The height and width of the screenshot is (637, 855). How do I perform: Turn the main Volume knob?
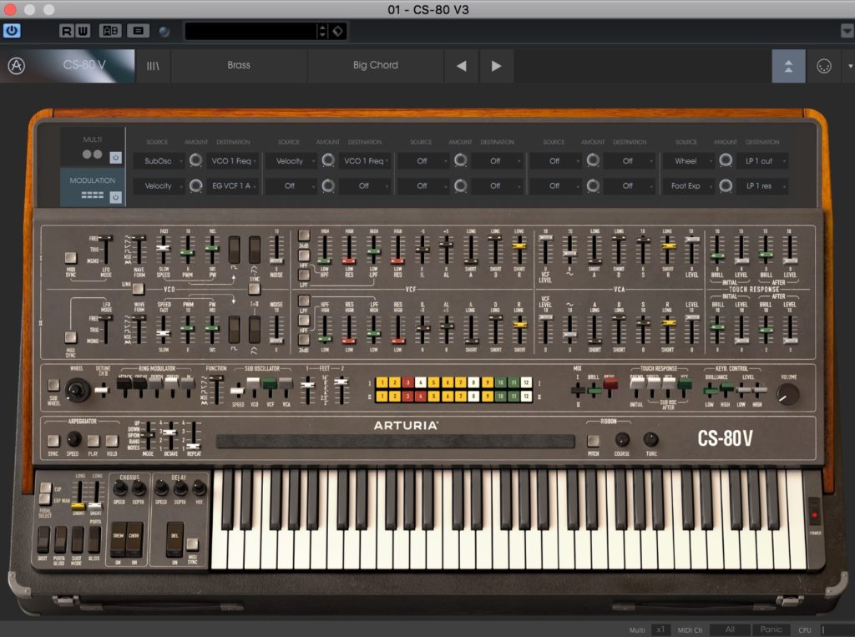pos(788,394)
